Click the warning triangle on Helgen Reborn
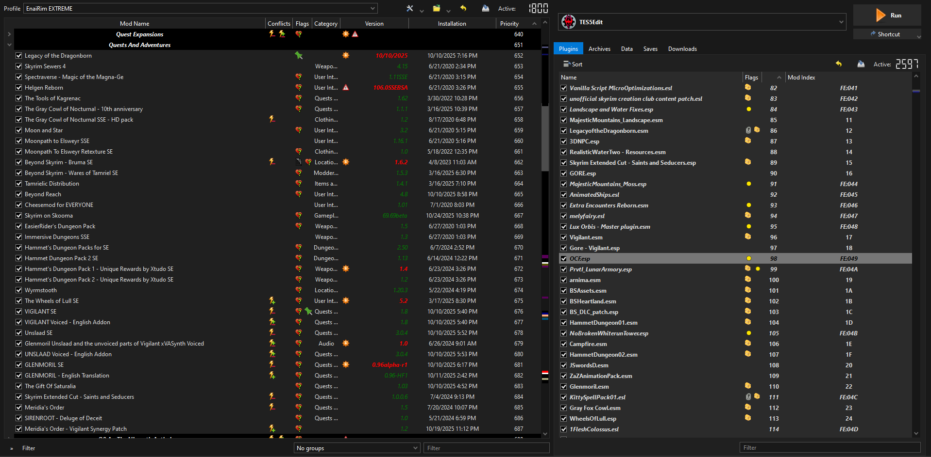The image size is (931, 457). coord(346,88)
